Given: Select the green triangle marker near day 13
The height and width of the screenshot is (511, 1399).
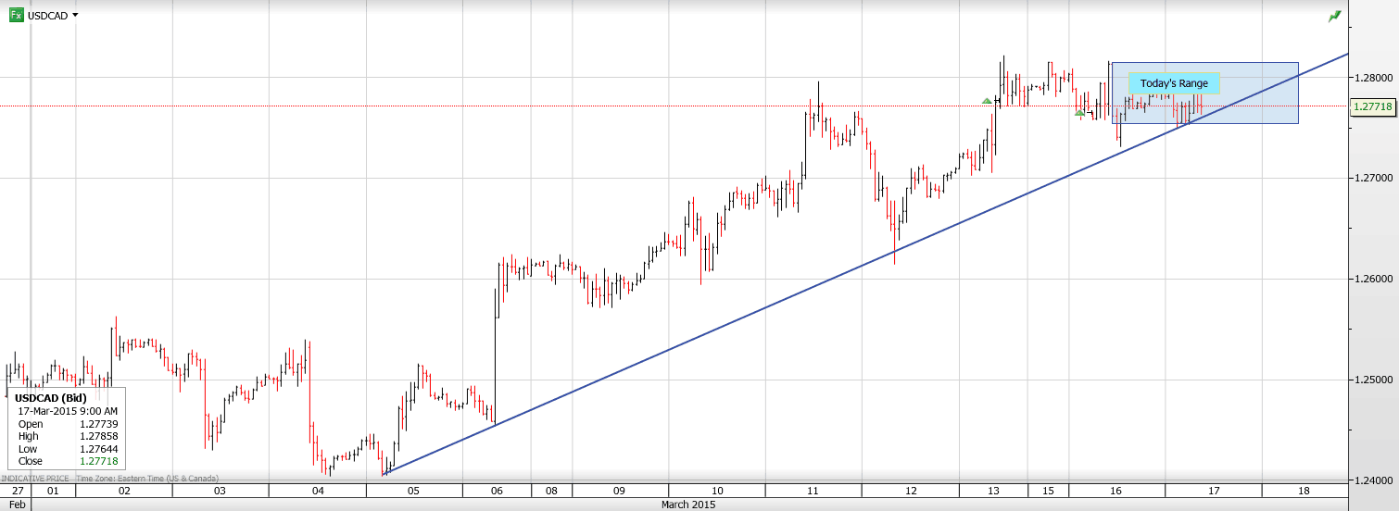Looking at the screenshot, I should coord(987,100).
